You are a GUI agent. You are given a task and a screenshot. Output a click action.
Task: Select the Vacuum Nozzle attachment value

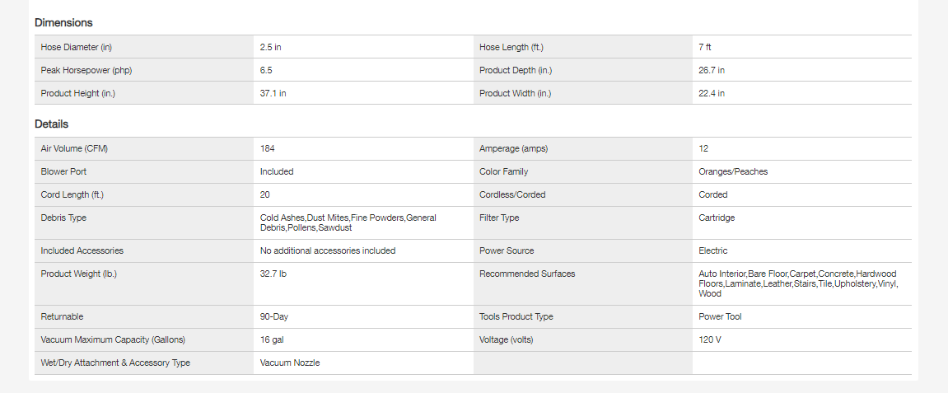point(290,363)
